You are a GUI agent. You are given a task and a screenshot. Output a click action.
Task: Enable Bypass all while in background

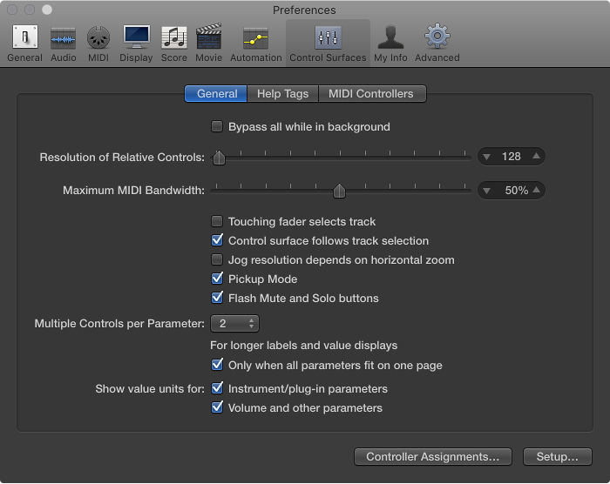(217, 126)
